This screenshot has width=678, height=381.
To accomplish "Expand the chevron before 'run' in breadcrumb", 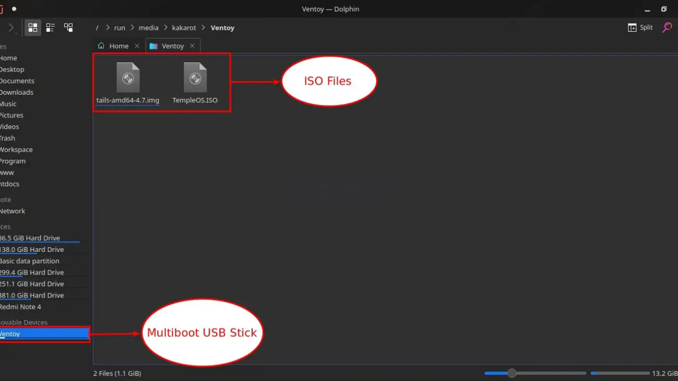I will (x=108, y=28).
